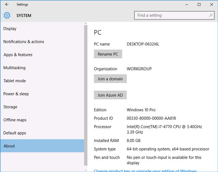The image size is (218, 172).
Task: Click Product ID 00330-80000-00000-AA818
Action: [x=151, y=118]
